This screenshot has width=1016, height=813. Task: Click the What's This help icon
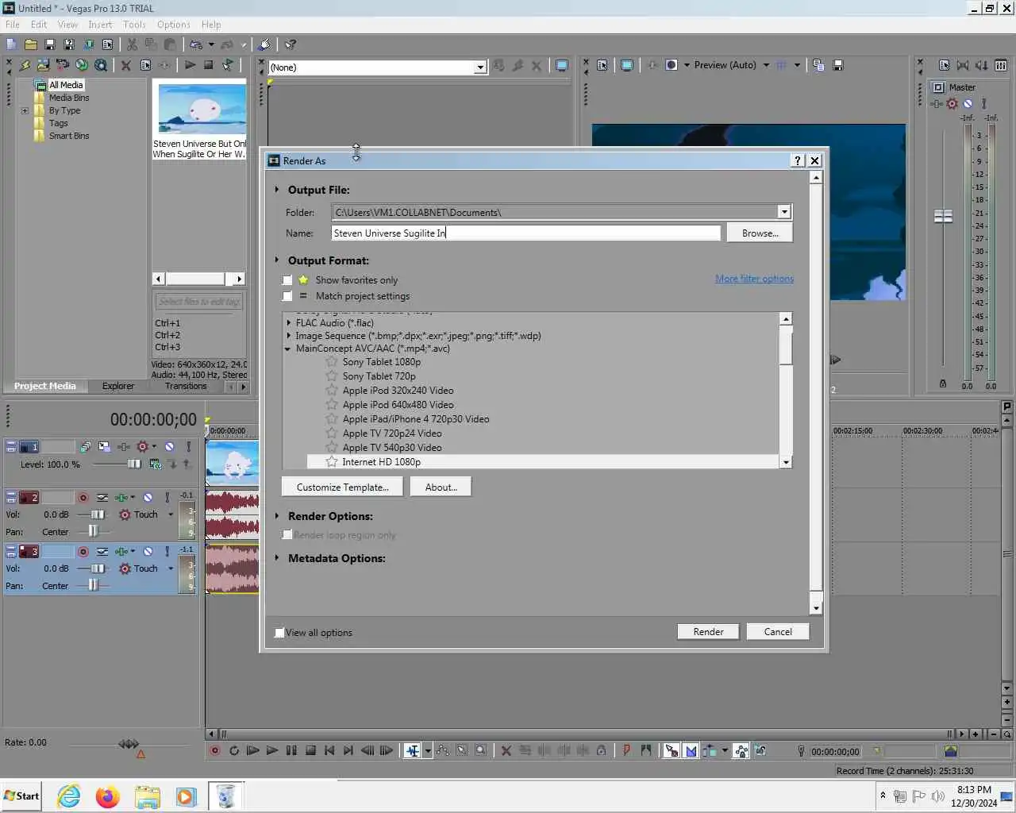291,44
